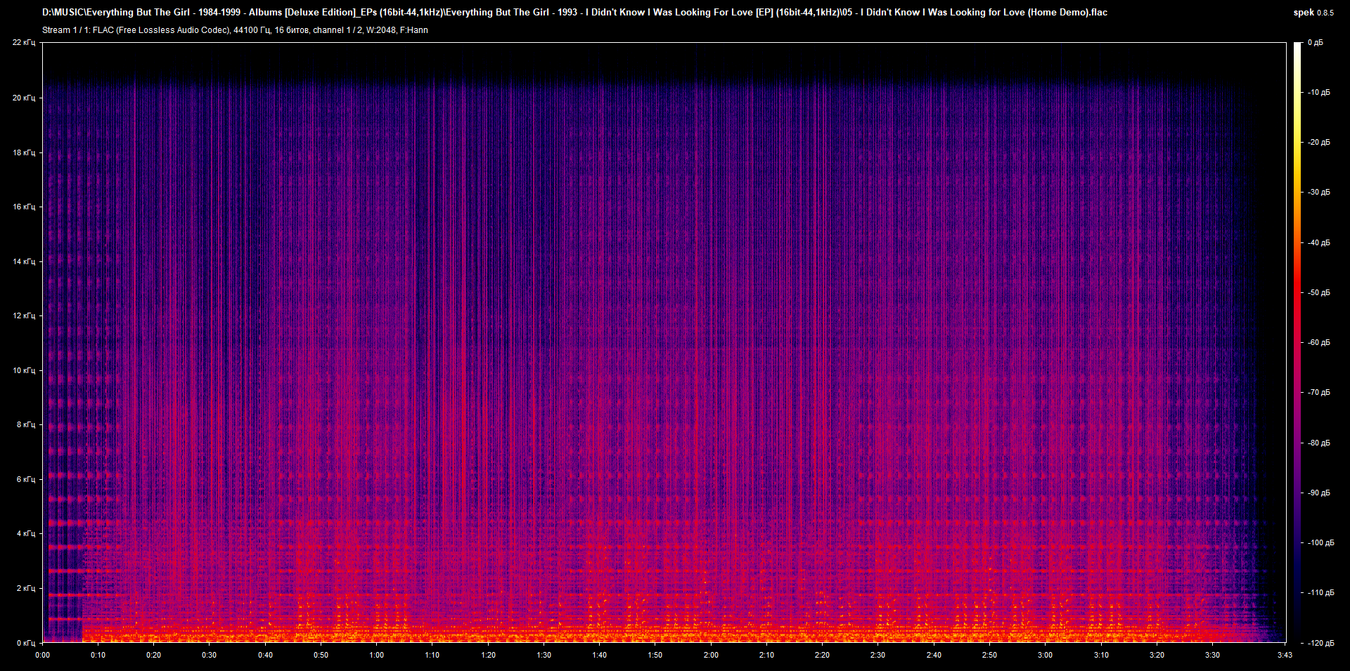Click the '0:10' time axis label
The height and width of the screenshot is (671, 1350).
click(x=98, y=655)
